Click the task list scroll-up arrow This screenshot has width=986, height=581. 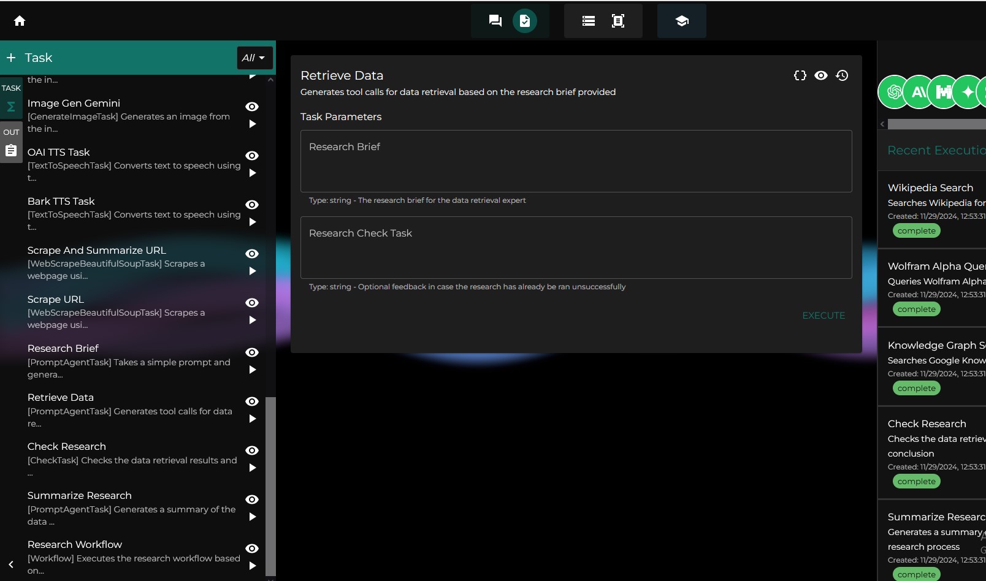coord(270,80)
